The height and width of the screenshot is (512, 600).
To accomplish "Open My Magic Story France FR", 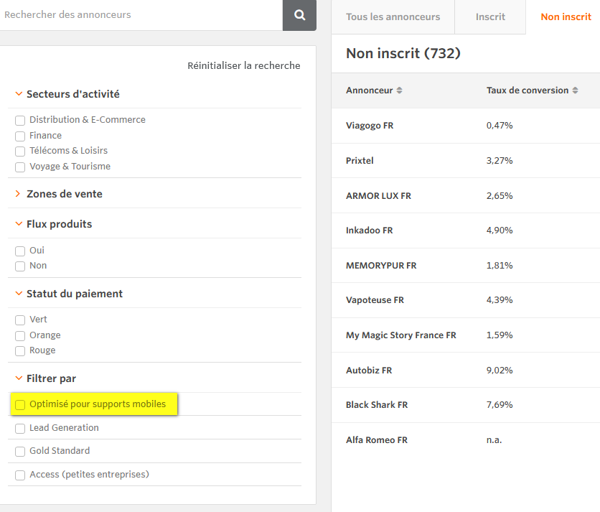I will pos(401,335).
